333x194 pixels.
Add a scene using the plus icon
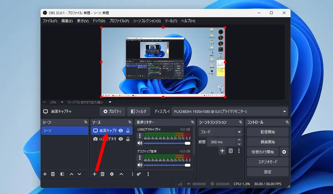coord(45,174)
